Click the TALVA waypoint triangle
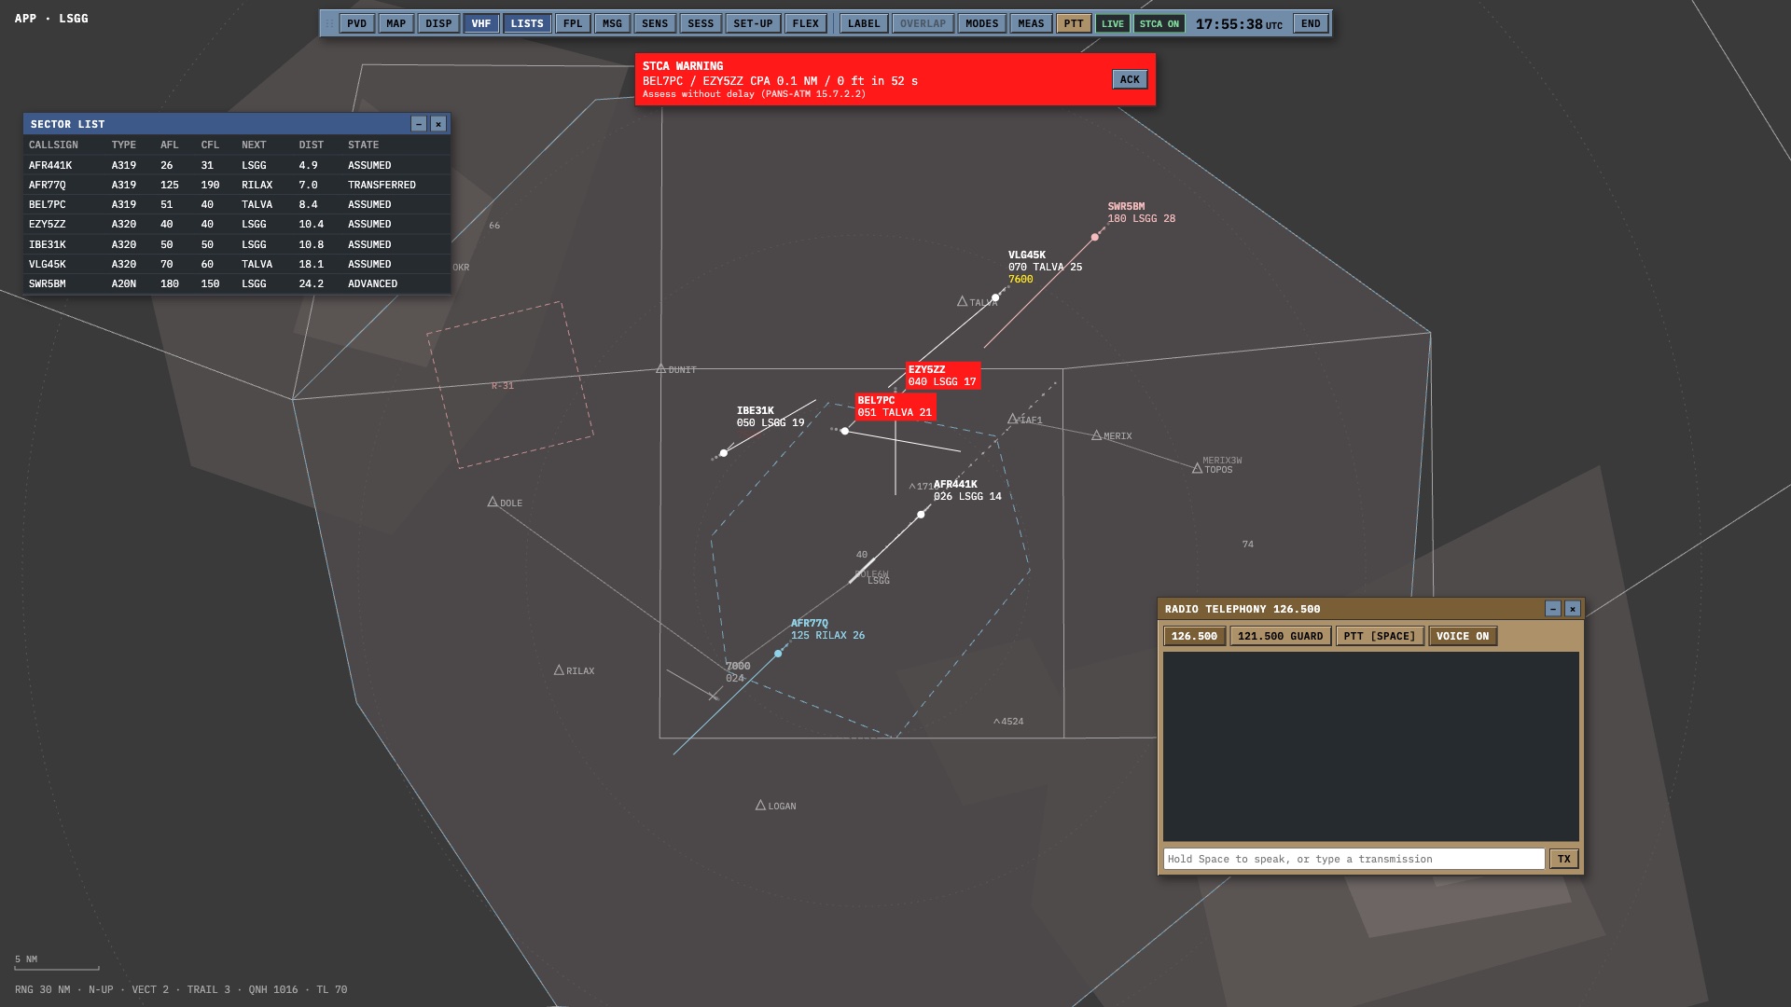The image size is (1791, 1007). [x=963, y=301]
